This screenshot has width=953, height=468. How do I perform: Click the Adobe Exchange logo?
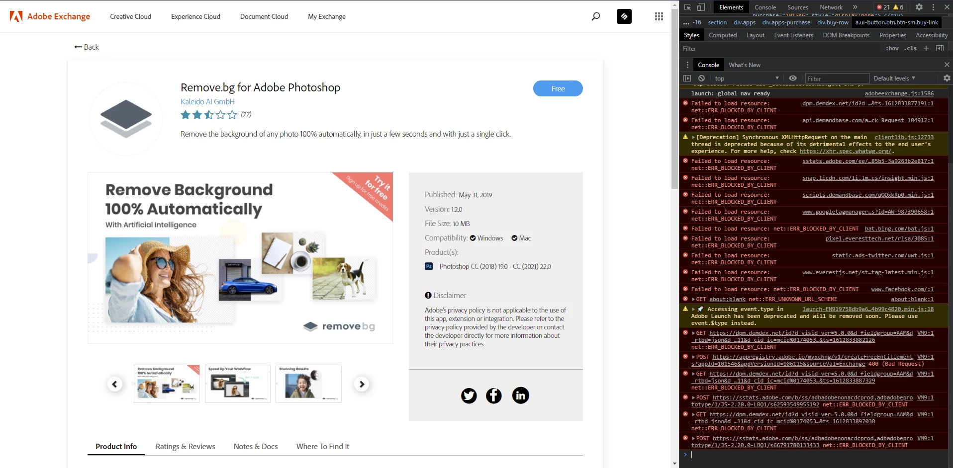(x=50, y=16)
